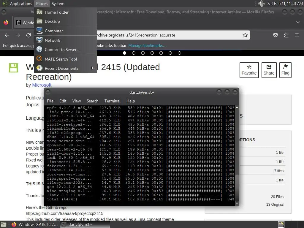
Task: Click the Share button on archive page
Action: point(269,70)
